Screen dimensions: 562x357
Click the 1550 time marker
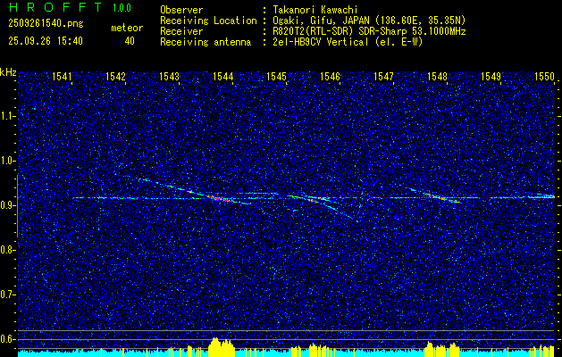544,76
